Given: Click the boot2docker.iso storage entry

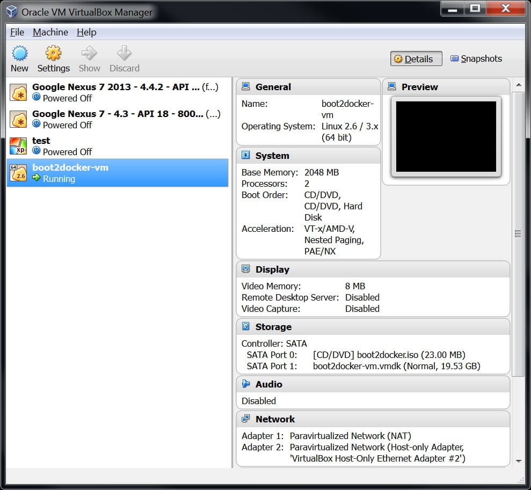Looking at the screenshot, I should tap(389, 355).
